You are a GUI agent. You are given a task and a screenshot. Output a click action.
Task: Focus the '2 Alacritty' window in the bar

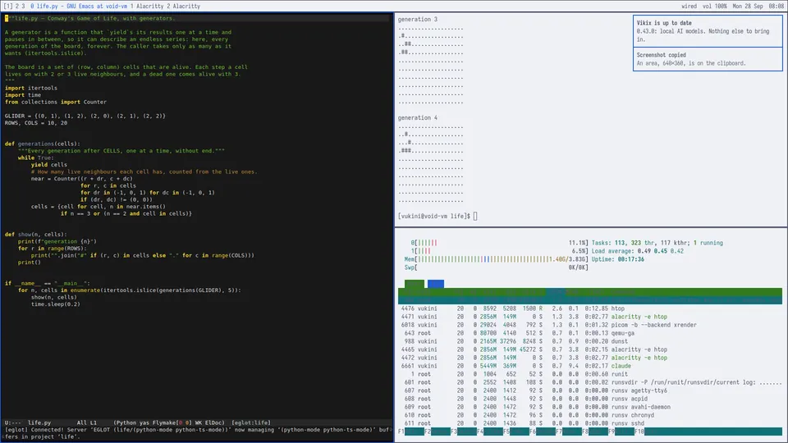[x=183, y=6]
